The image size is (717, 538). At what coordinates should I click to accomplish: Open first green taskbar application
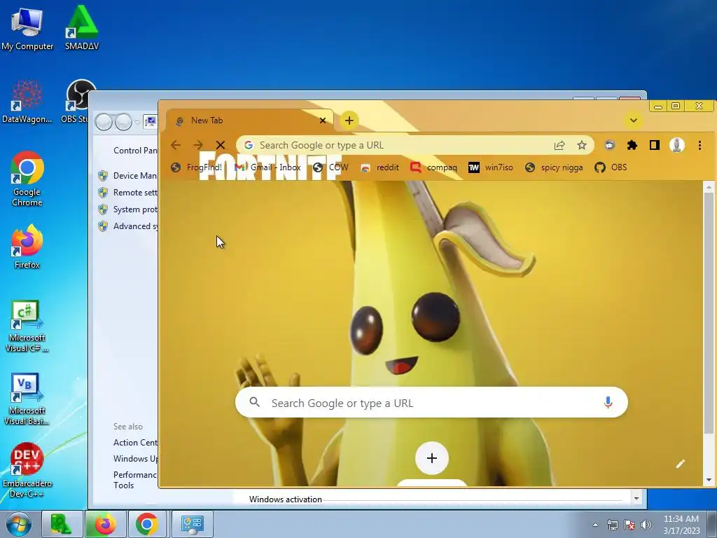pos(62,524)
